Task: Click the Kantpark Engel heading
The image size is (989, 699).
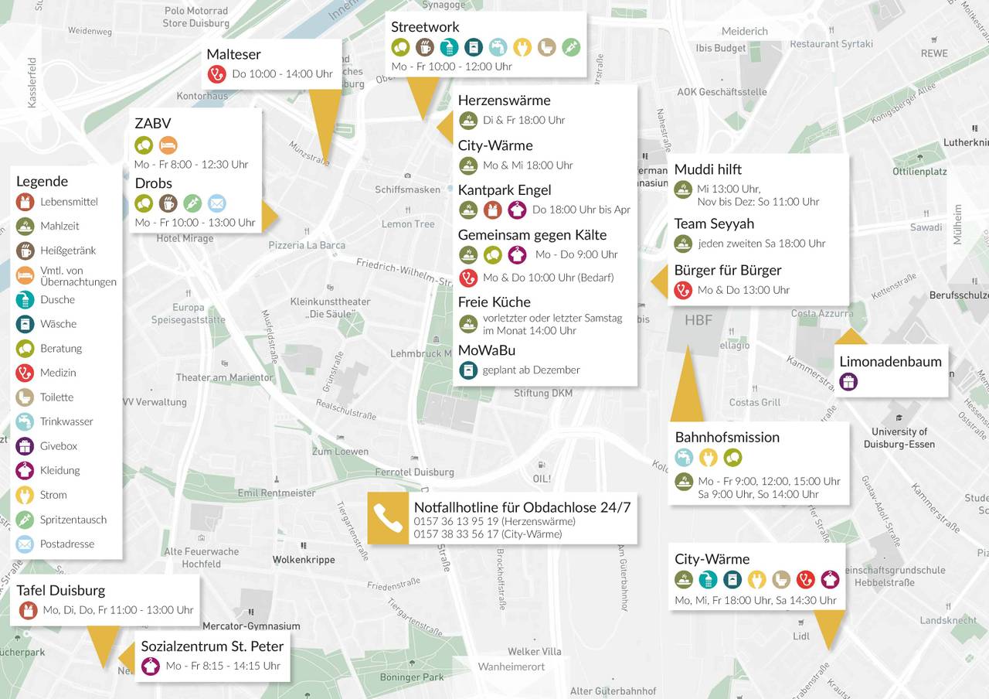Action: click(504, 190)
